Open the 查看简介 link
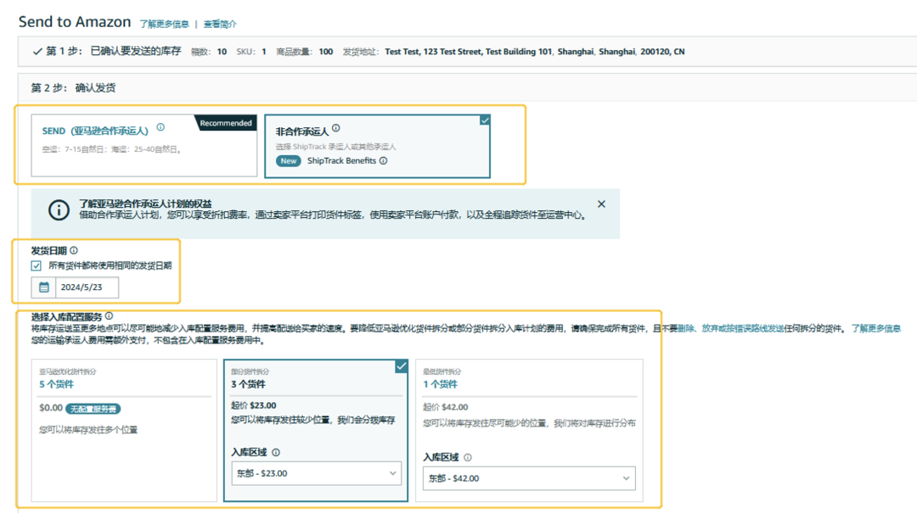917x519 pixels. point(220,25)
